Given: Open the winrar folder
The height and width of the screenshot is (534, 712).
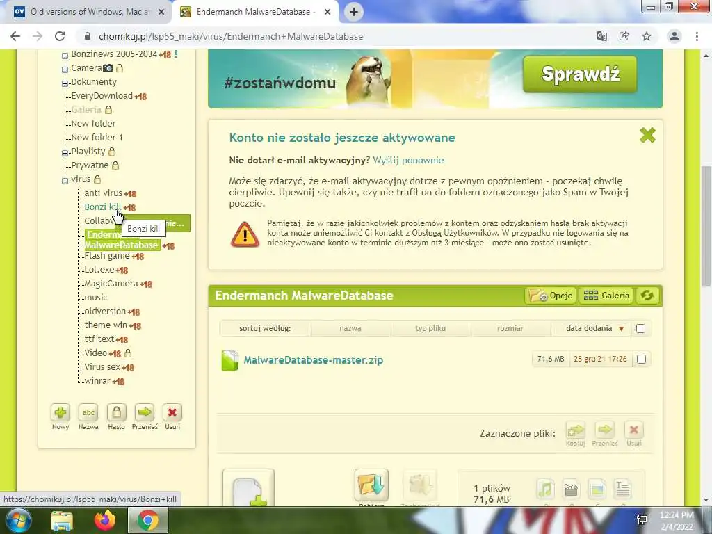Looking at the screenshot, I should tap(97, 380).
